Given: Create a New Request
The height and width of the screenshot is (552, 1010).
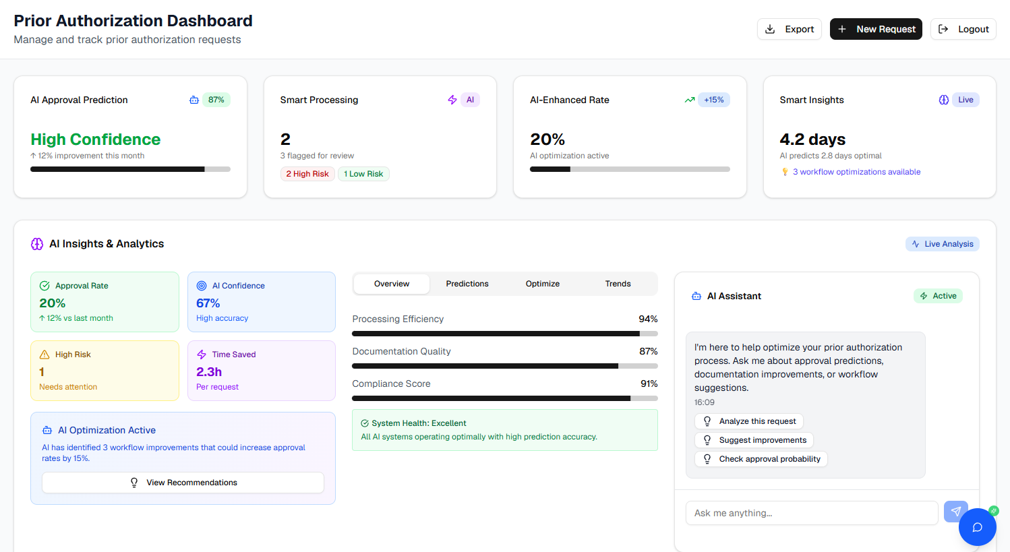Looking at the screenshot, I should (876, 29).
